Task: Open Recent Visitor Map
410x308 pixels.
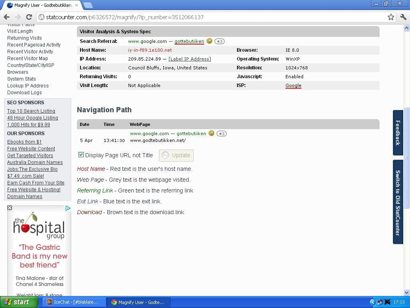Action: pos(28,59)
